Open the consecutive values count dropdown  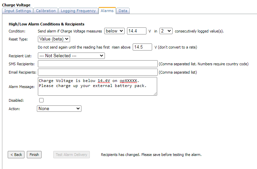166,31
